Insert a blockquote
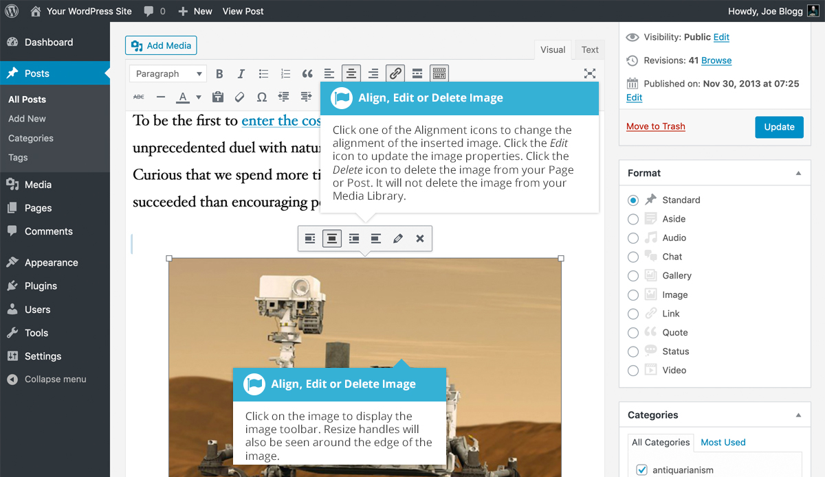Image resolution: width=825 pixels, height=477 pixels. coord(307,73)
